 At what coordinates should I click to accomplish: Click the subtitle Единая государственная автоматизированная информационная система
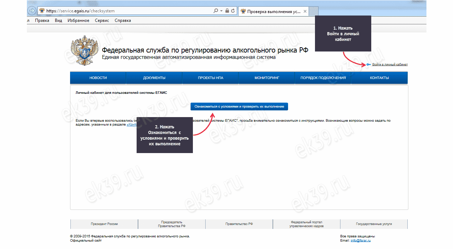(x=189, y=57)
